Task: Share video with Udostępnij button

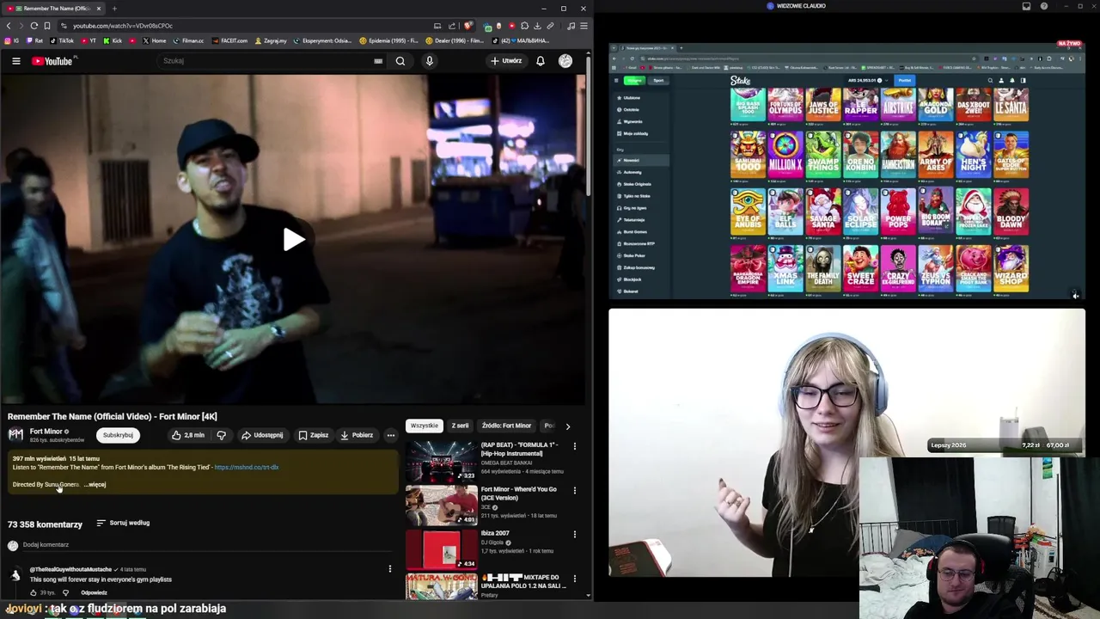Action: (x=262, y=435)
